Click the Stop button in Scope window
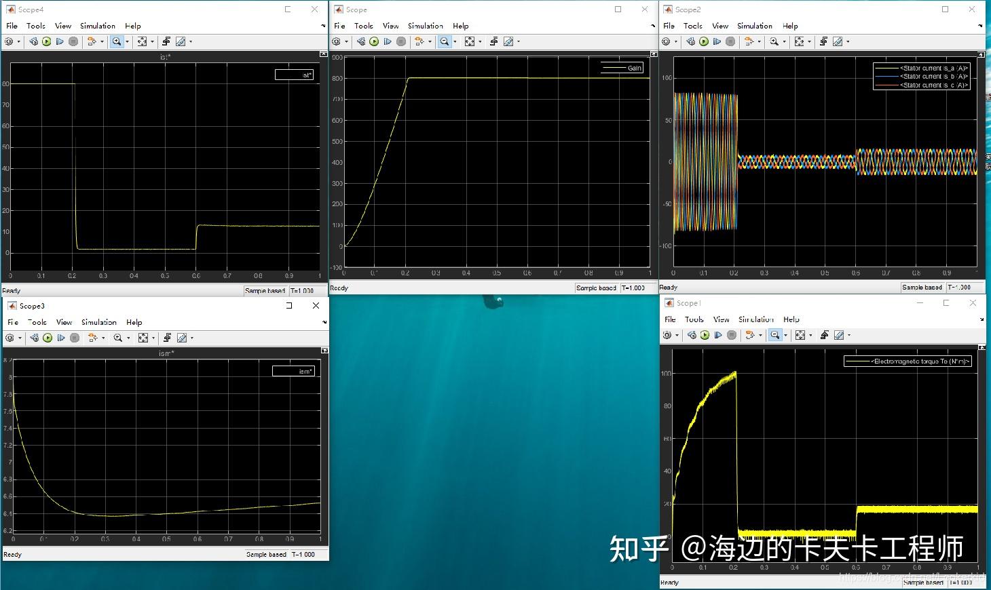 coord(401,41)
